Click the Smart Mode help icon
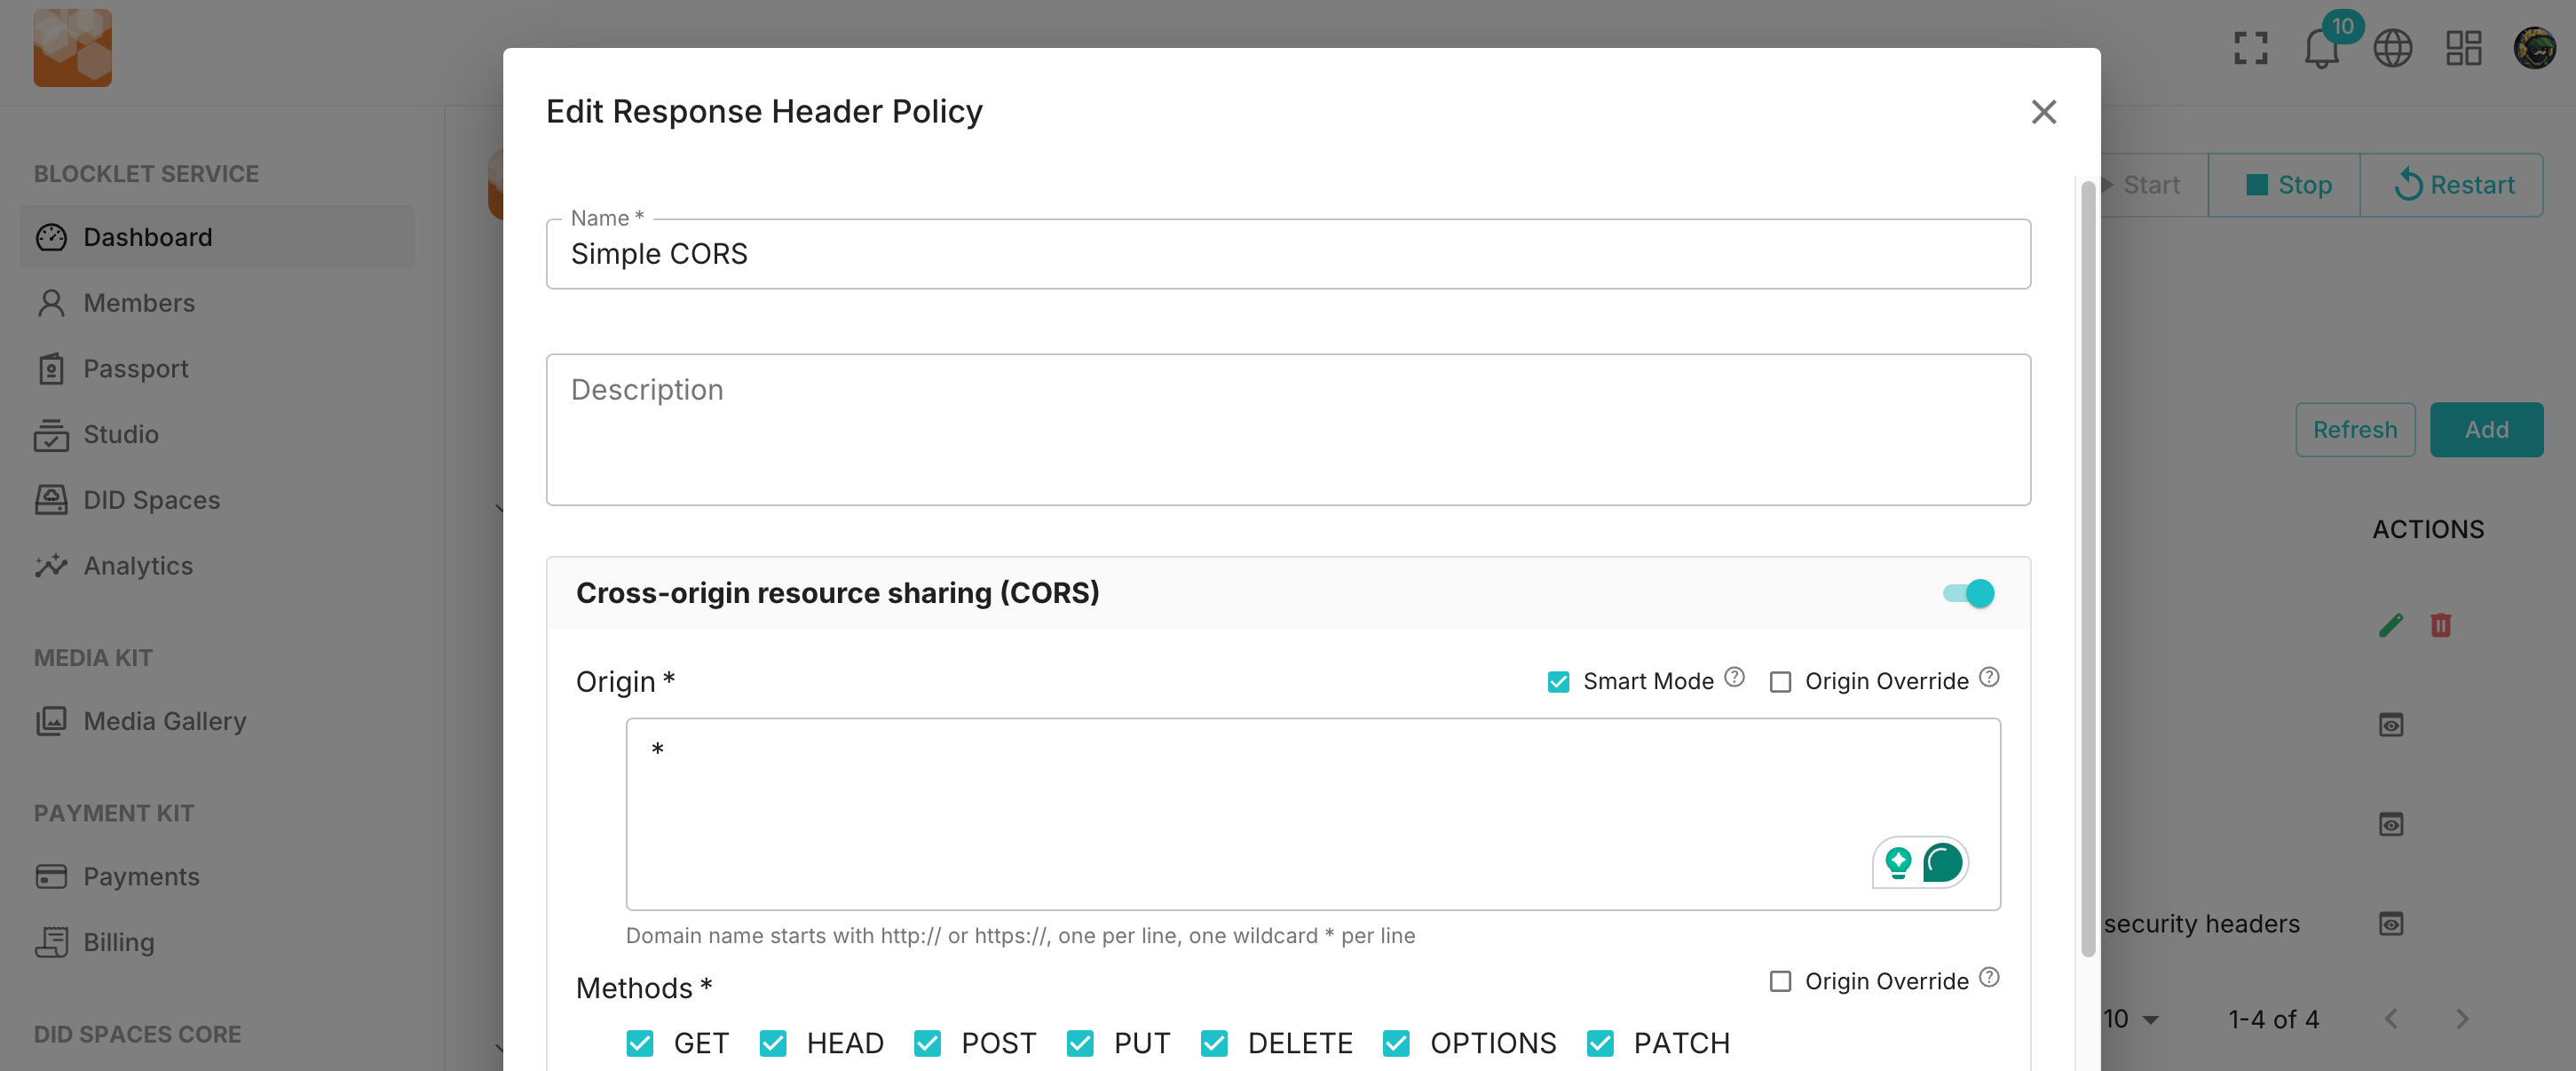Screen dimensions: 2576x1071 pos(1734,678)
